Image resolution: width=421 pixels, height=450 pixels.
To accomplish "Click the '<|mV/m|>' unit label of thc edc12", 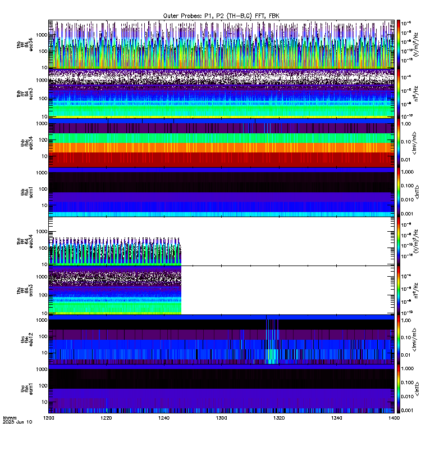I will tap(415, 340).
